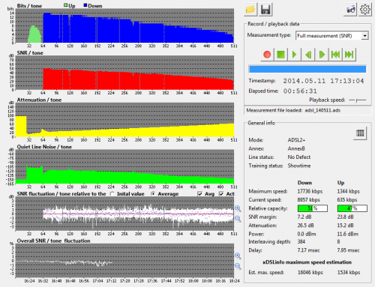Select the Average radio button
375x287 pixels.
[153, 194]
